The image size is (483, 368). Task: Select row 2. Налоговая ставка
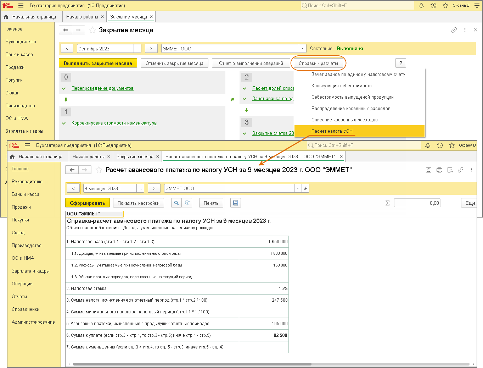click(x=177, y=289)
